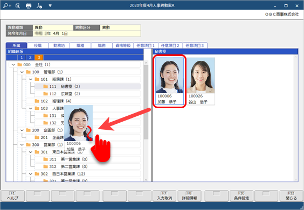The height and width of the screenshot is (210, 304).
Task: Click the F1 ヘルプ button
Action: [x=12, y=196]
